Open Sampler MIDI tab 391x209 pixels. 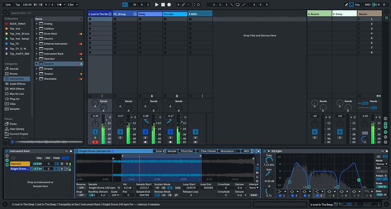point(246,151)
